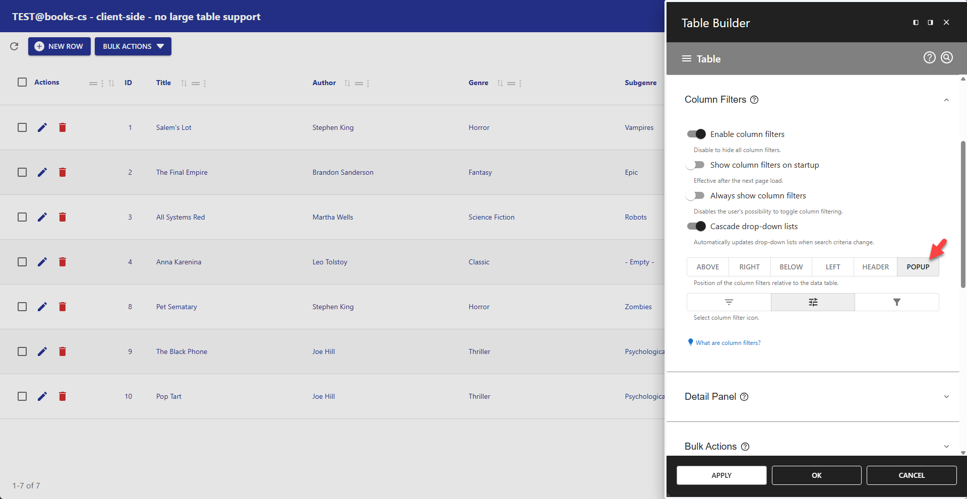Sort by the Author column
Screen dimensions: 967x499
point(347,83)
